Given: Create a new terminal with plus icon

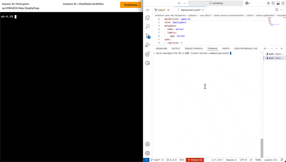Looking at the screenshot, I should tap(265, 48).
